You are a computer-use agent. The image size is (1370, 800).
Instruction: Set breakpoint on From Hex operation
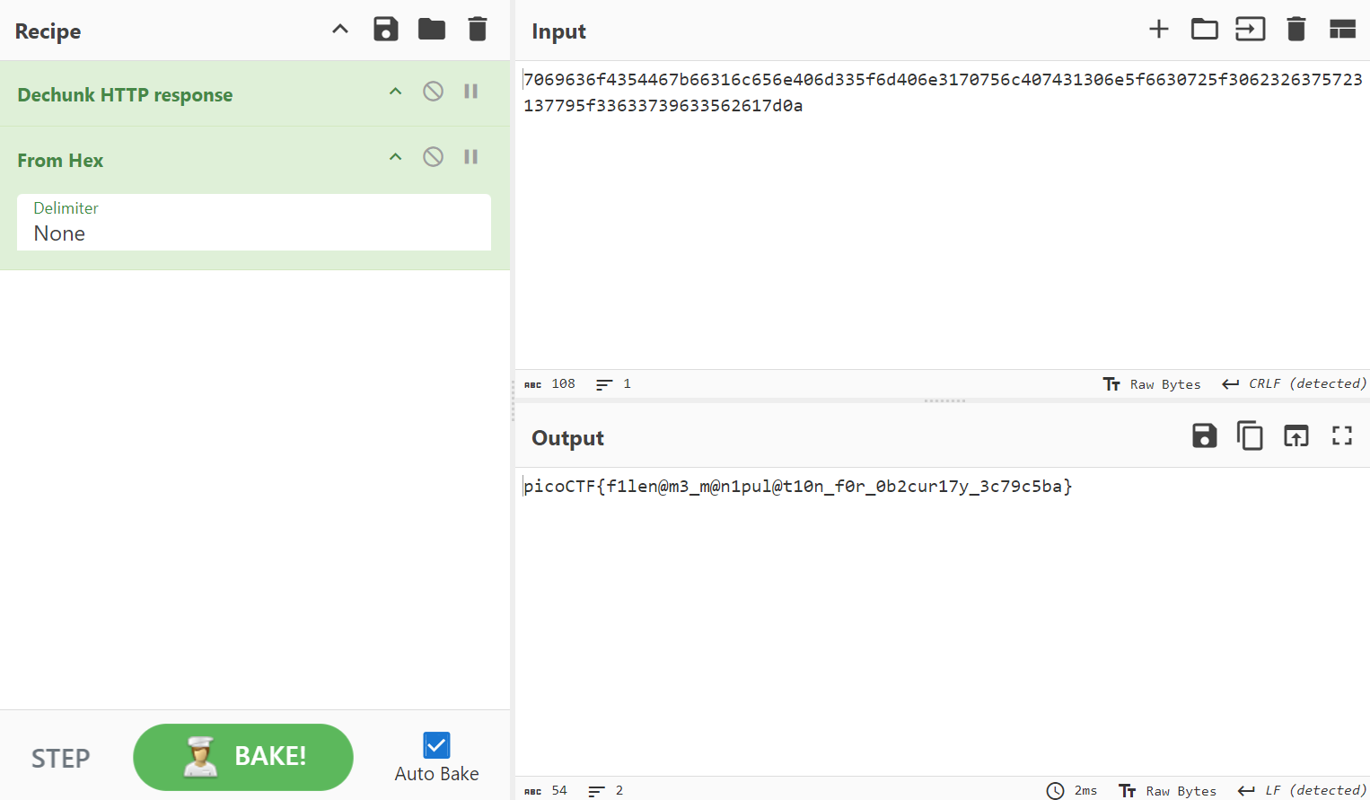click(x=470, y=157)
